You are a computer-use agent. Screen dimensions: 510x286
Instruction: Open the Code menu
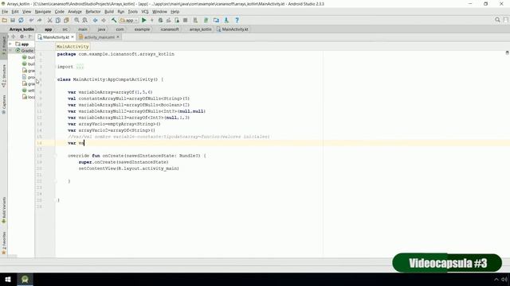click(x=60, y=12)
